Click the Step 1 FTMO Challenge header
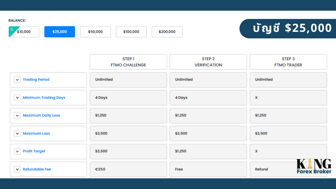Screen dimensions: 336x189 coord(128,62)
